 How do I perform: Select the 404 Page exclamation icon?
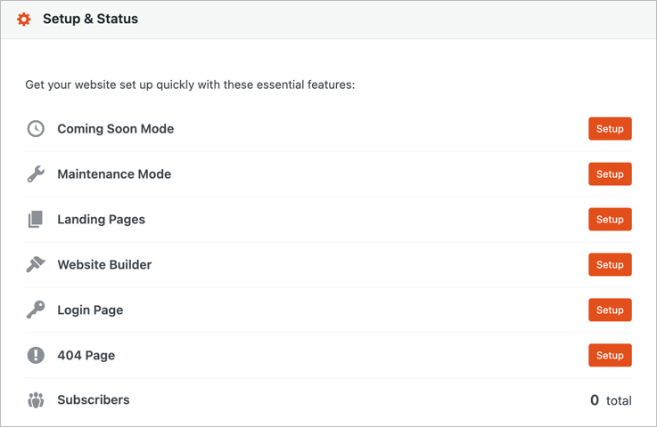[36, 355]
